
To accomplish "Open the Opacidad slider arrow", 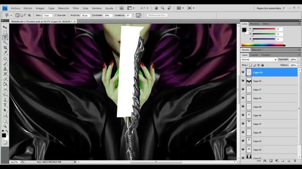I will point(298,60).
